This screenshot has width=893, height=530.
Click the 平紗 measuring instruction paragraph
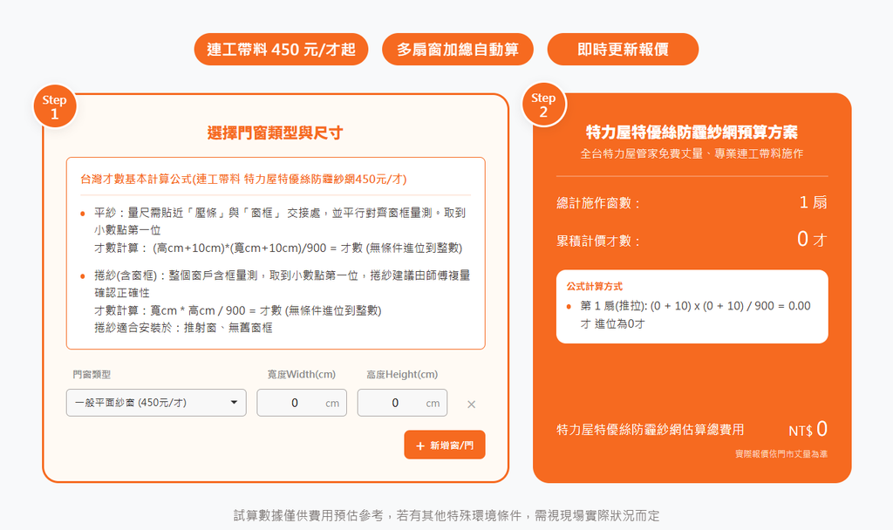(x=279, y=230)
